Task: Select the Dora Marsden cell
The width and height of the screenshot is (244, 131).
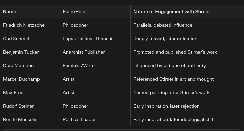Action: pos(30,65)
